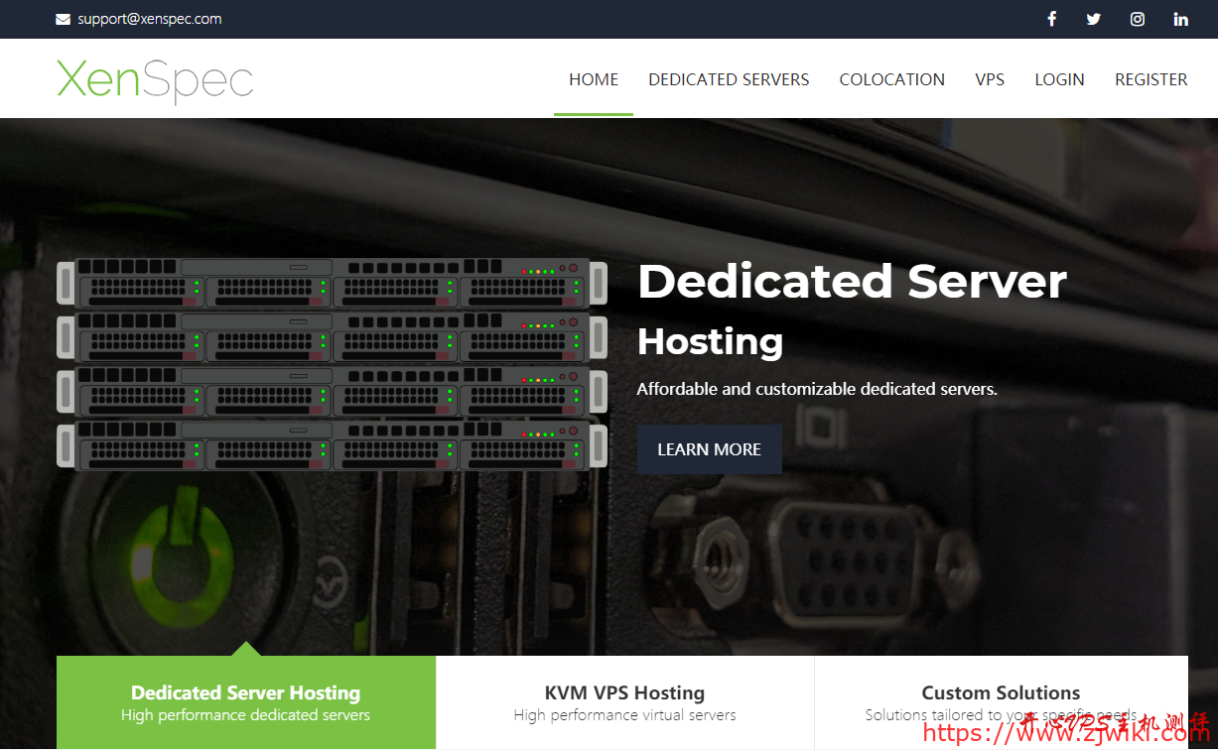
Task: Select the Dedicated Server Hosting tab
Action: click(x=245, y=702)
